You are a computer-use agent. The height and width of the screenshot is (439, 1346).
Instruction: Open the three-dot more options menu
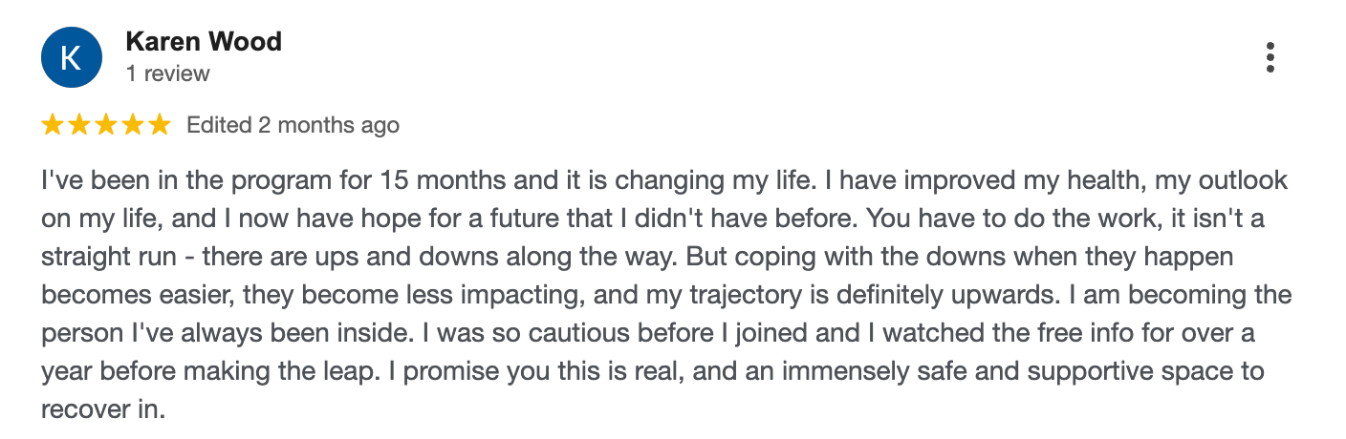[1270, 58]
